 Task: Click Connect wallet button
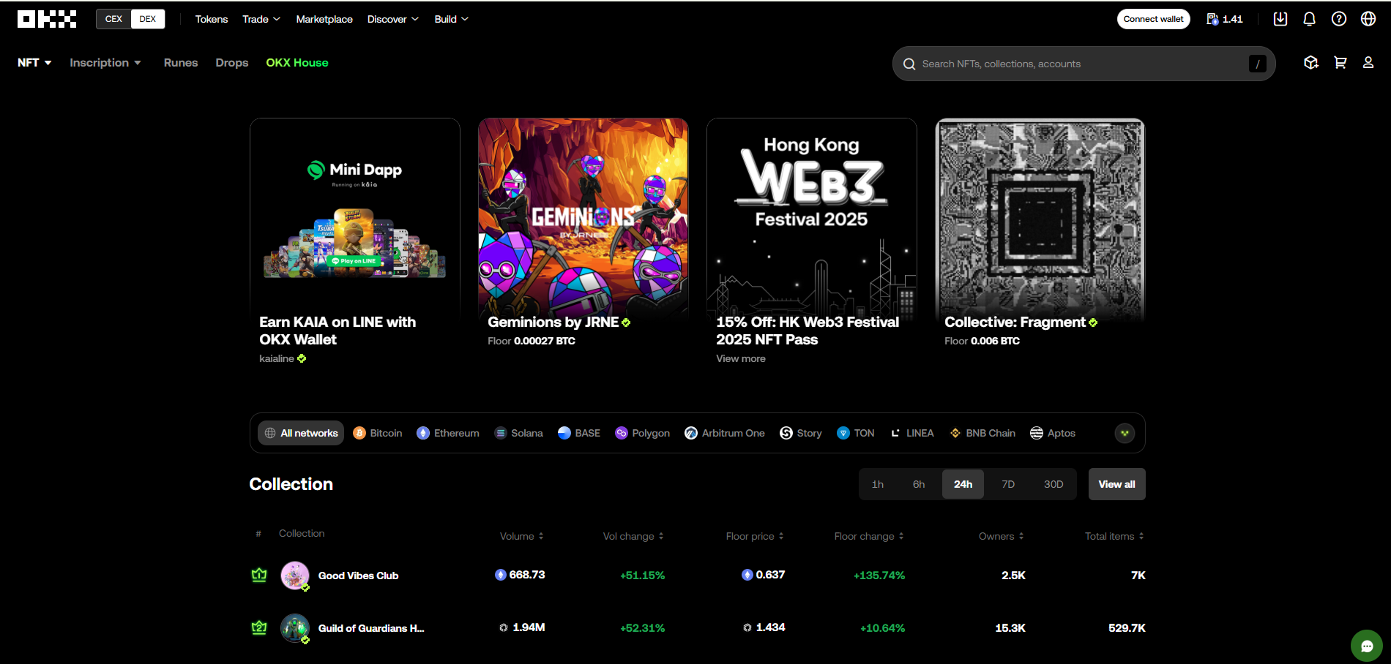pyautogui.click(x=1154, y=19)
